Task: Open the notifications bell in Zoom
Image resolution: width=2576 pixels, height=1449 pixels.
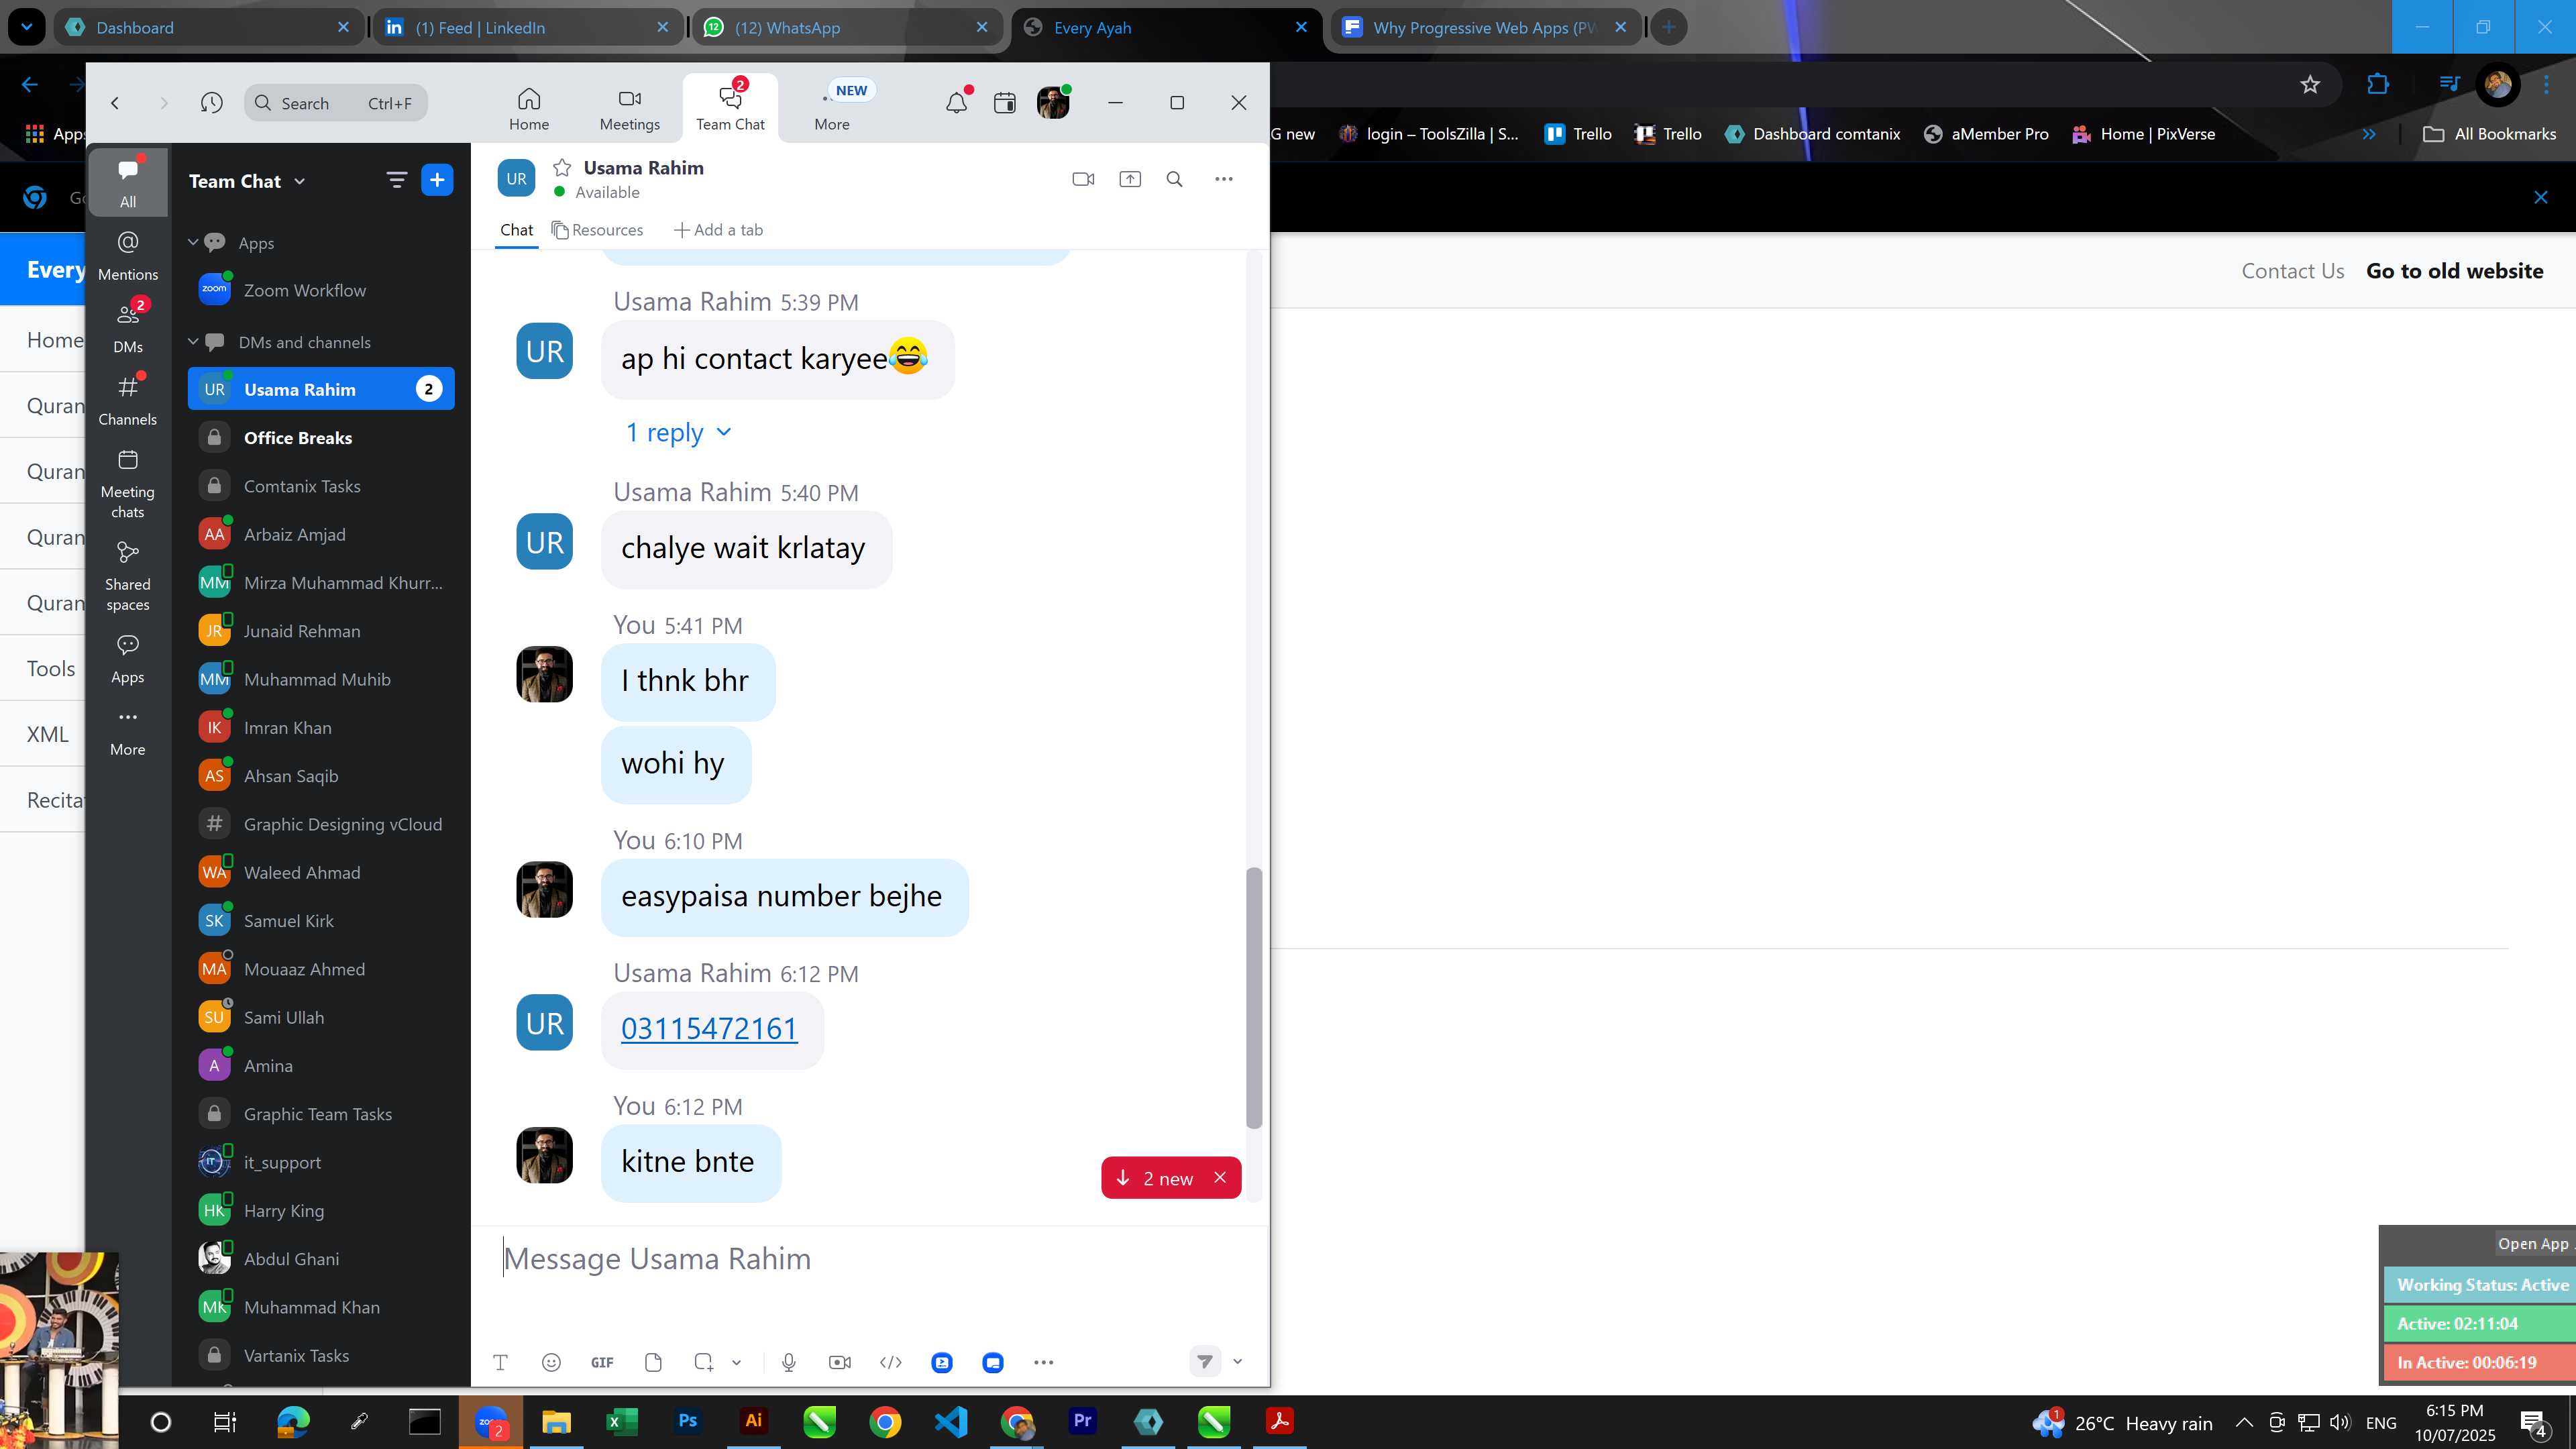Action: tap(957, 102)
